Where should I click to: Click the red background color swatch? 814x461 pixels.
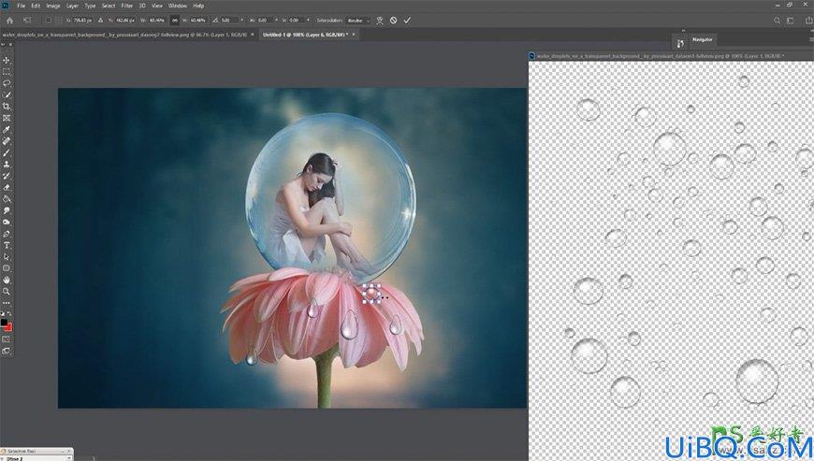point(8,327)
